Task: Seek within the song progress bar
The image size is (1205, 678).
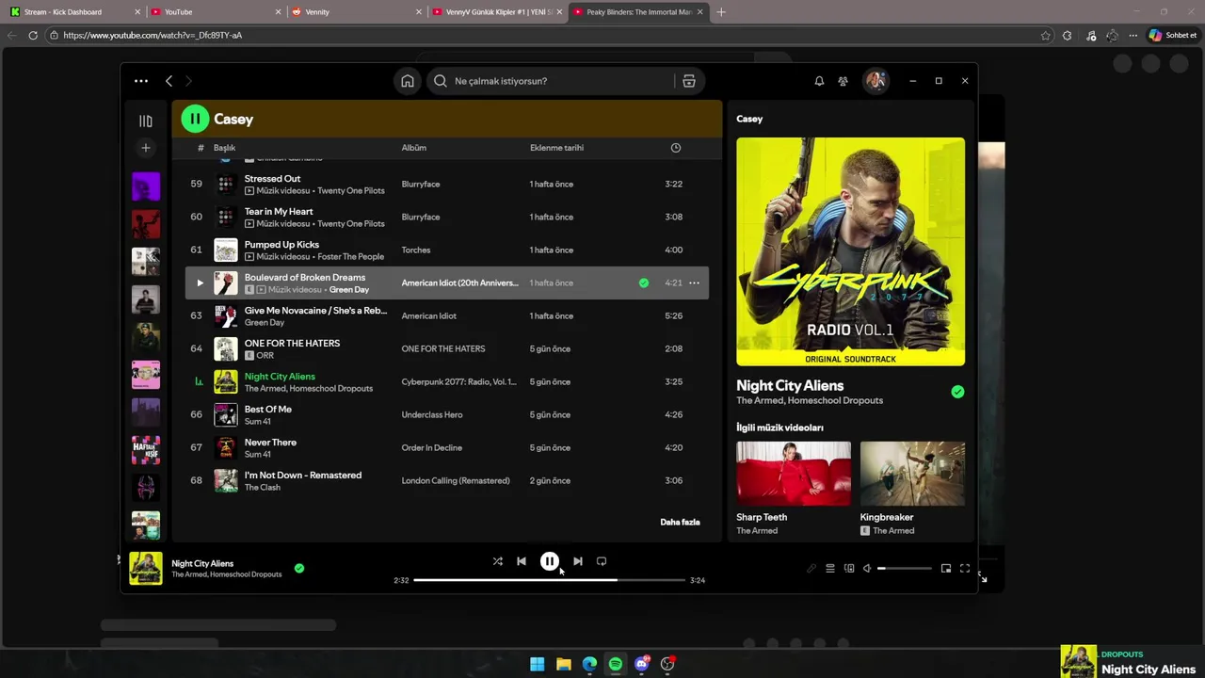Action: pos(549,580)
